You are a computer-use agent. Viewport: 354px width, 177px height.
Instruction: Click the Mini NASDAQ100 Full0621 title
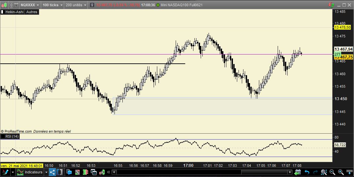182,5
